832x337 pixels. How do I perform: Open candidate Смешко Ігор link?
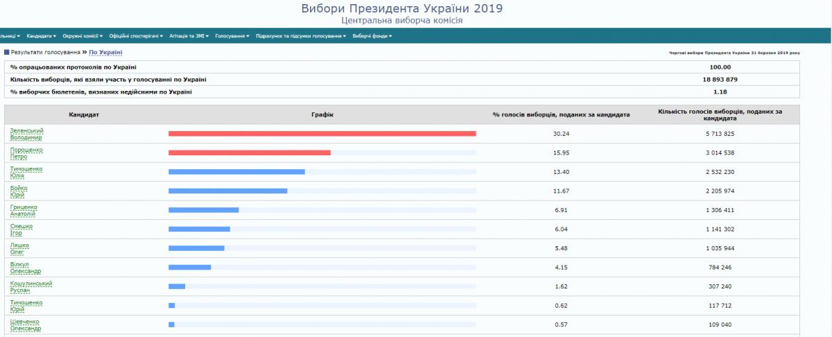(21, 230)
